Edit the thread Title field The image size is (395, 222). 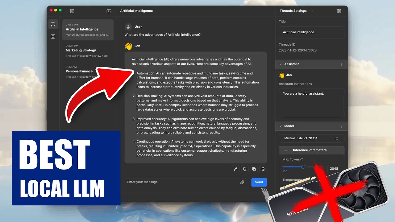tap(311, 32)
